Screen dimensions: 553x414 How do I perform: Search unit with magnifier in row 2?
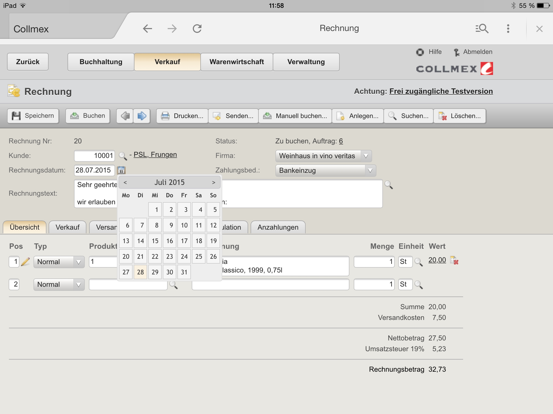click(419, 285)
